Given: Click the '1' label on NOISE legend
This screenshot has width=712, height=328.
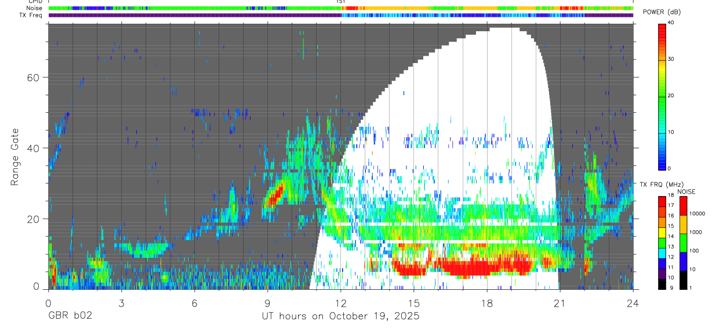Looking at the screenshot, I should point(691,288).
